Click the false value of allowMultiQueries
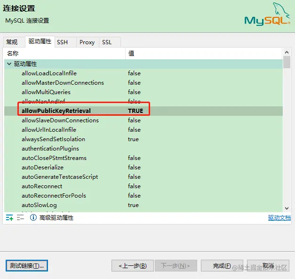This screenshot has width=295, height=279. [134, 92]
